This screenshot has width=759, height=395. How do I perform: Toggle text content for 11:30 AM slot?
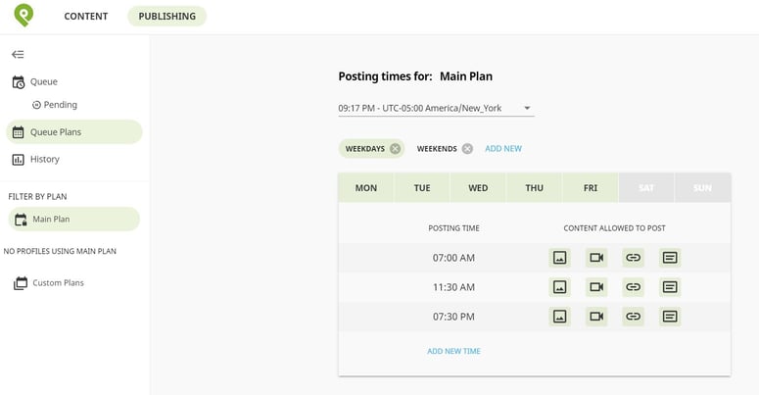pos(670,287)
